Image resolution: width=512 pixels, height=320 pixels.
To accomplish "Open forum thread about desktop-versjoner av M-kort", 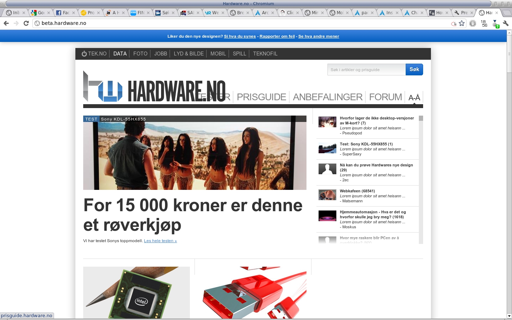I will 377,121.
